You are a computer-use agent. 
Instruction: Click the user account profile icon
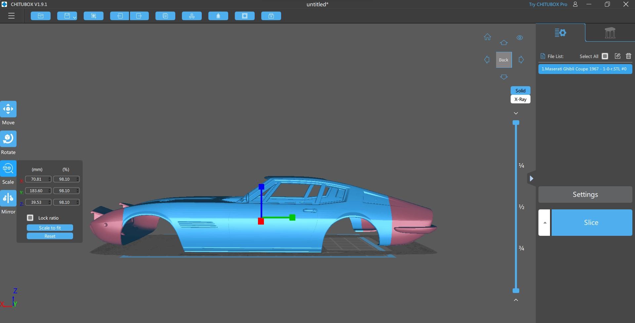575,4
